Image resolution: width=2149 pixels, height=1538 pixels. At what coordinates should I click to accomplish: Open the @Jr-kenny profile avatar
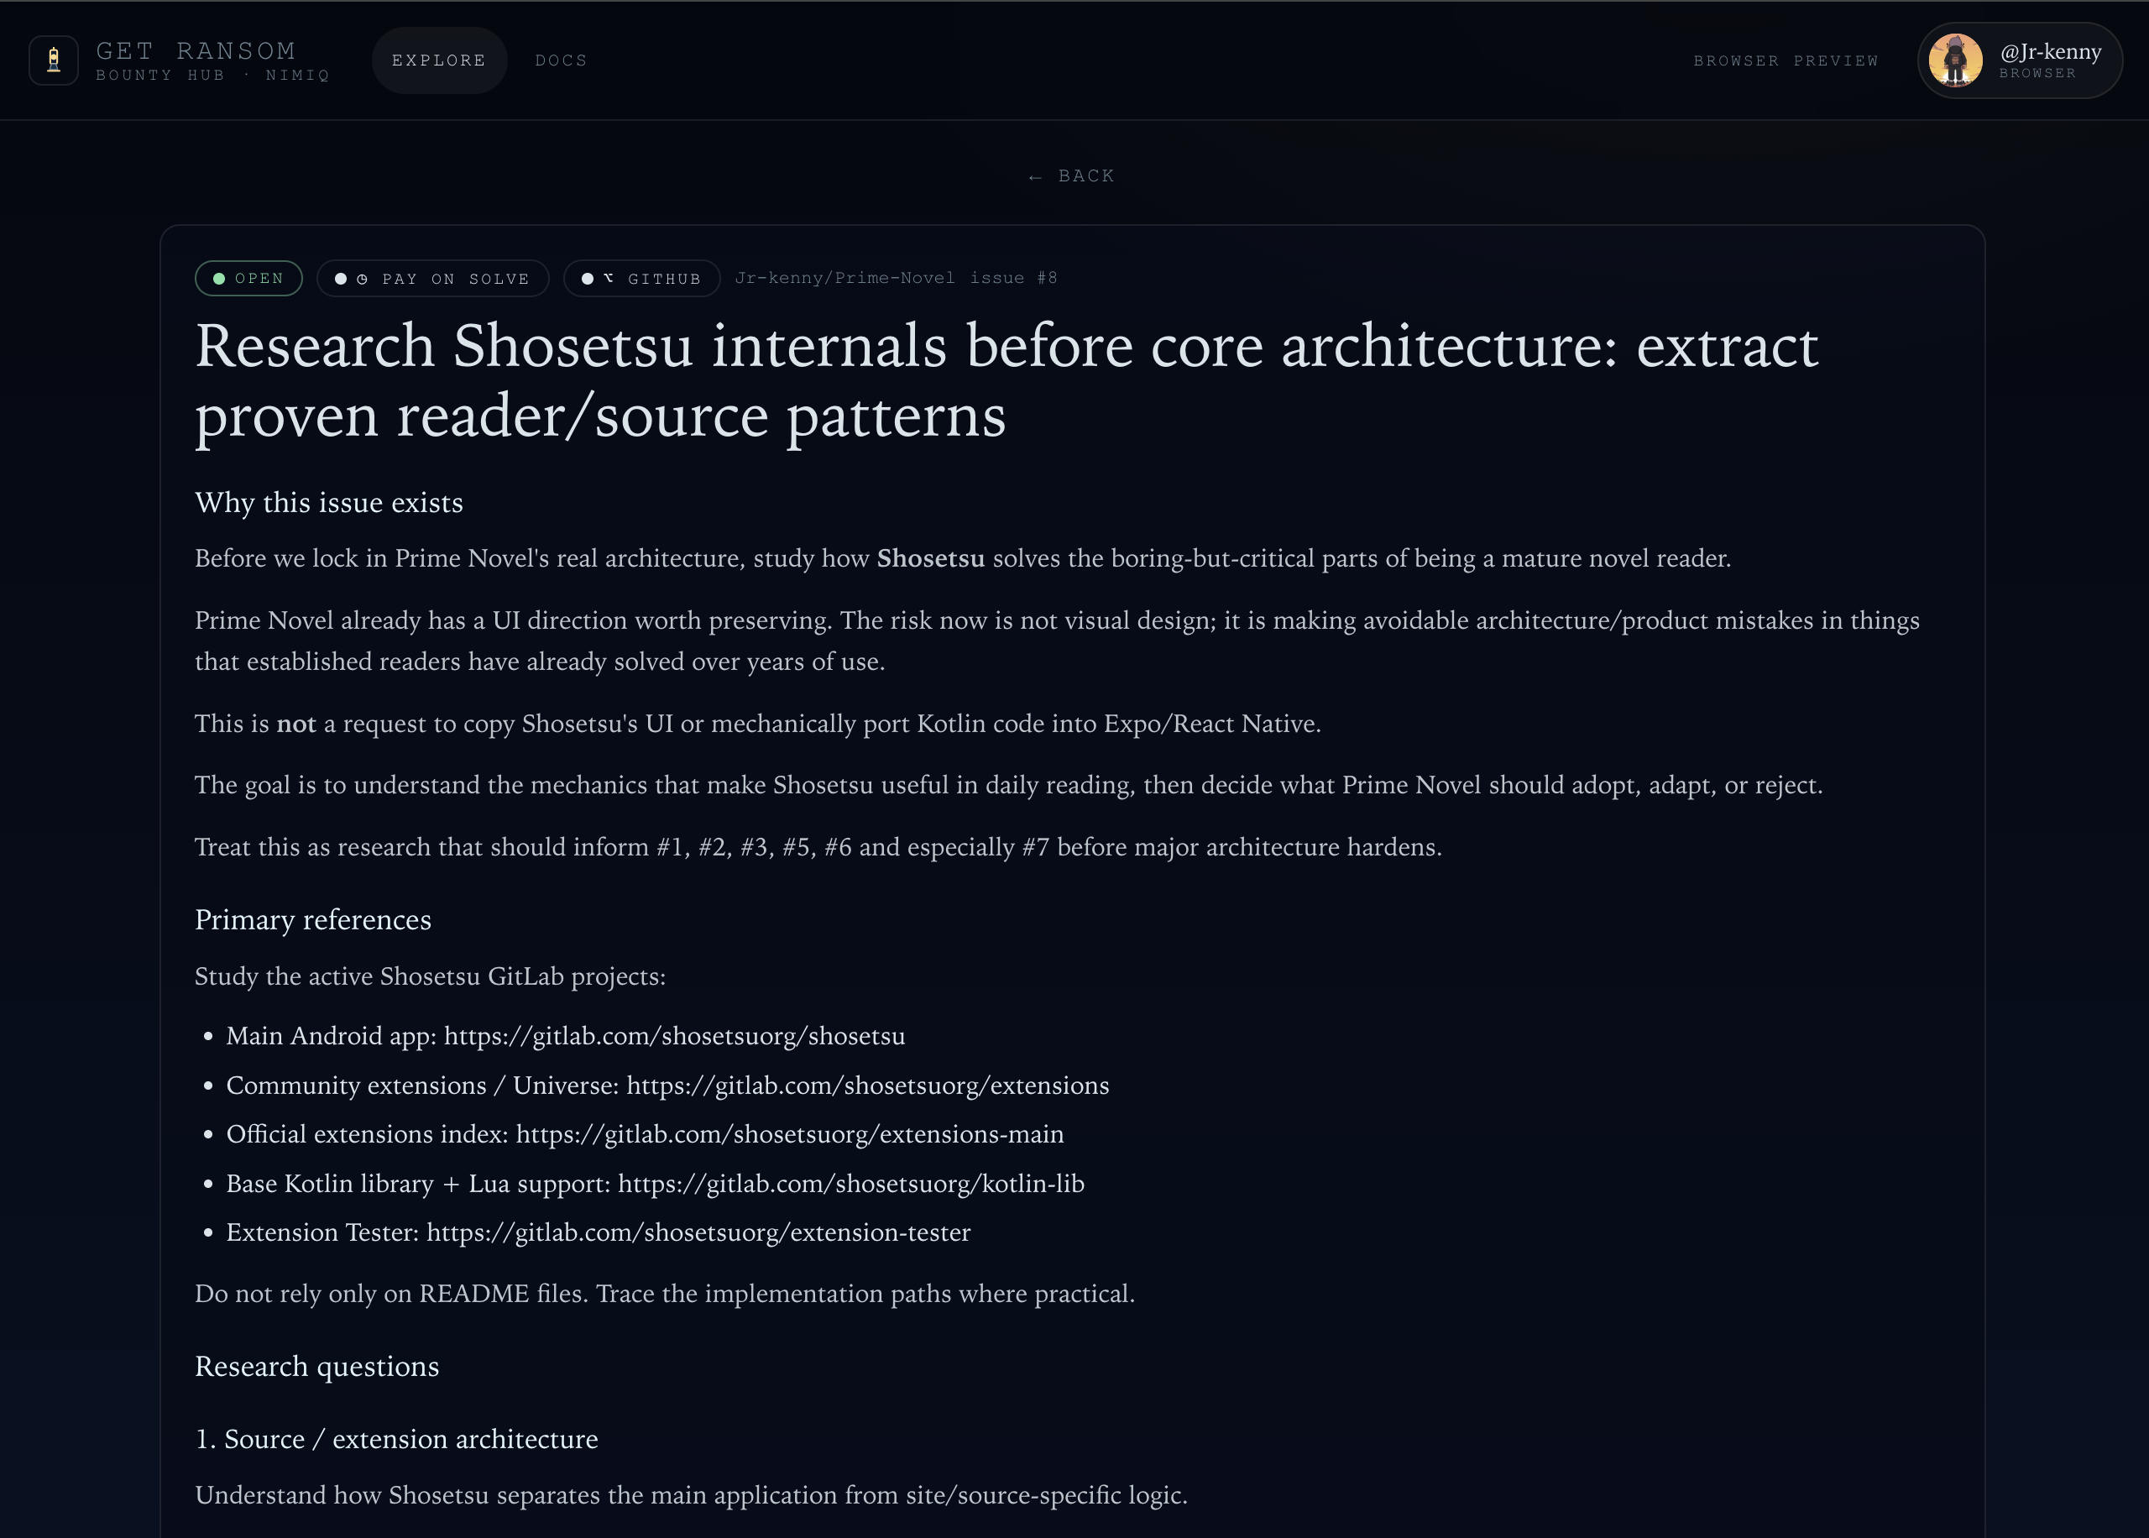tap(1955, 60)
